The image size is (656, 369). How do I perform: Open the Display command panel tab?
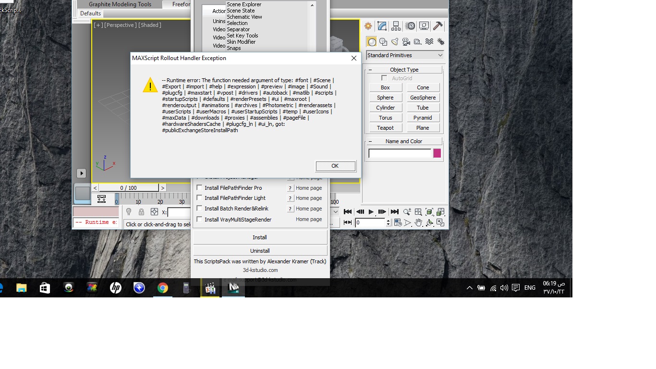(x=424, y=26)
